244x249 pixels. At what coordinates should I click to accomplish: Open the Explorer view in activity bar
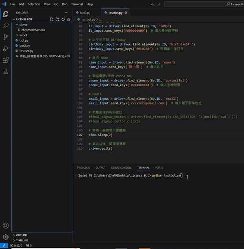pyautogui.click(x=6, y=14)
